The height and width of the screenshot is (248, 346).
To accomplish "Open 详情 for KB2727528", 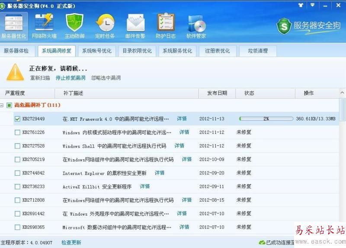I will pyautogui.click(x=179, y=146).
